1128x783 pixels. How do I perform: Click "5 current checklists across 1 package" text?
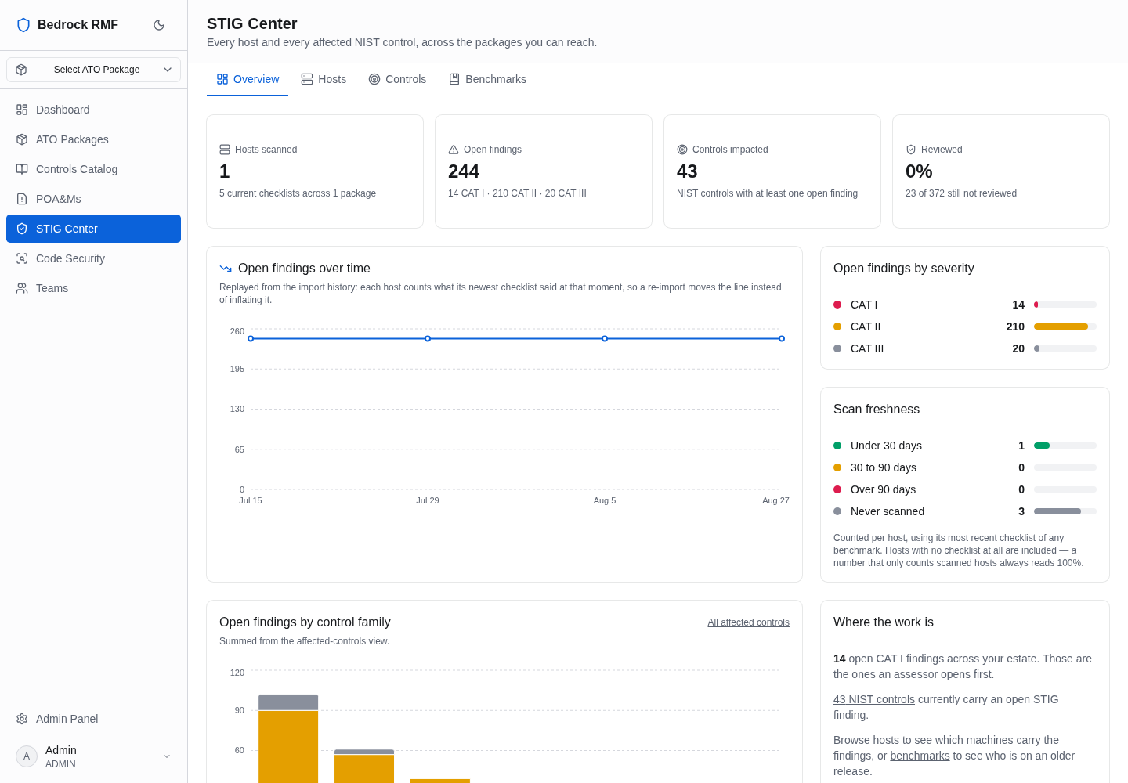[298, 193]
